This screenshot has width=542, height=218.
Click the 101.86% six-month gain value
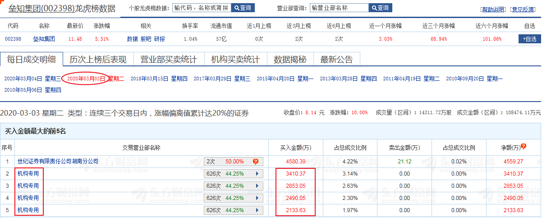[491, 39]
